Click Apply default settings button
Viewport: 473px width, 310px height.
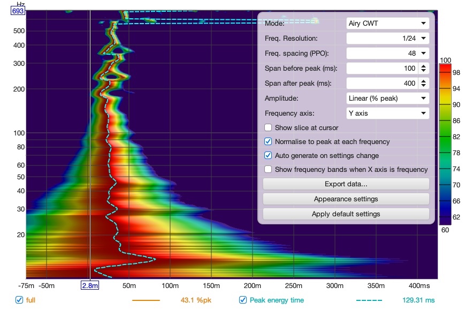(x=346, y=214)
